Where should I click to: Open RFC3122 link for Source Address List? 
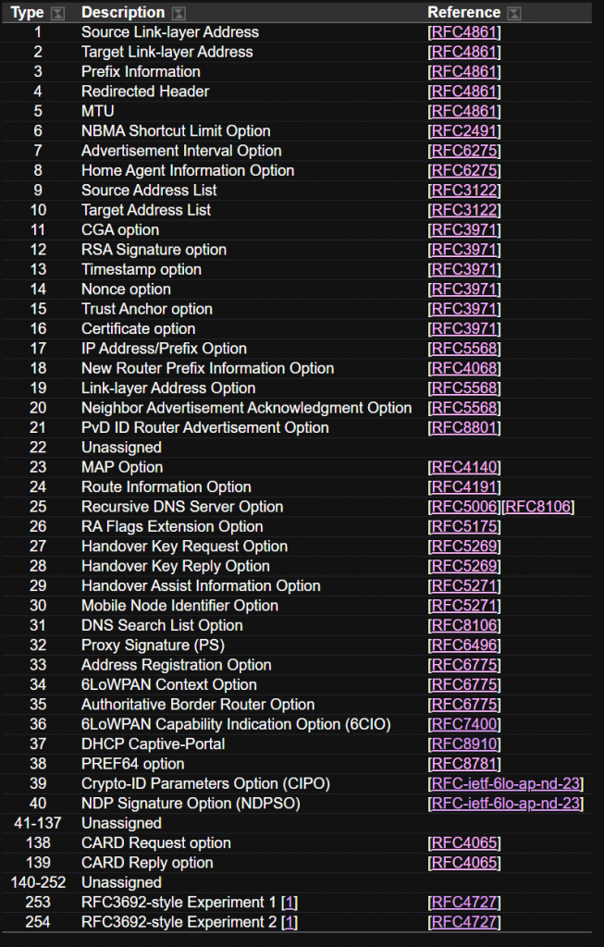(x=464, y=191)
